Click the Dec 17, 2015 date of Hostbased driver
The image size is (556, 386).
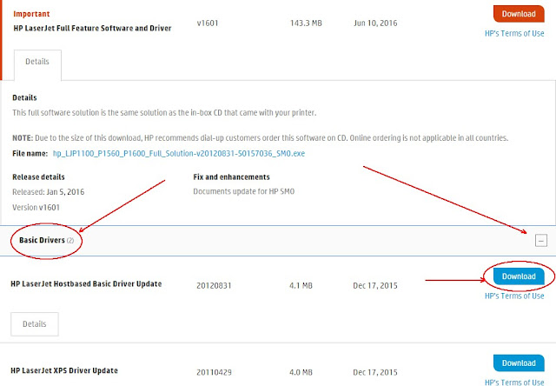point(375,286)
